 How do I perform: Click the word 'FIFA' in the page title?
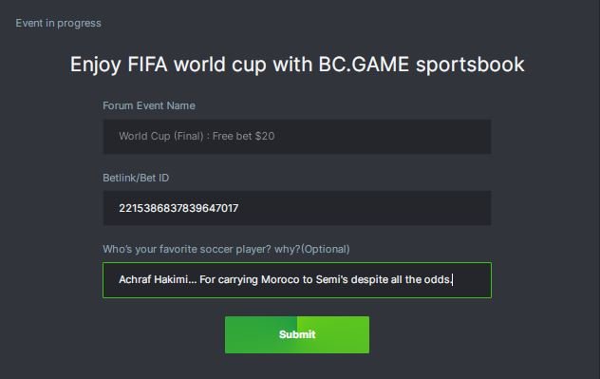(147, 65)
